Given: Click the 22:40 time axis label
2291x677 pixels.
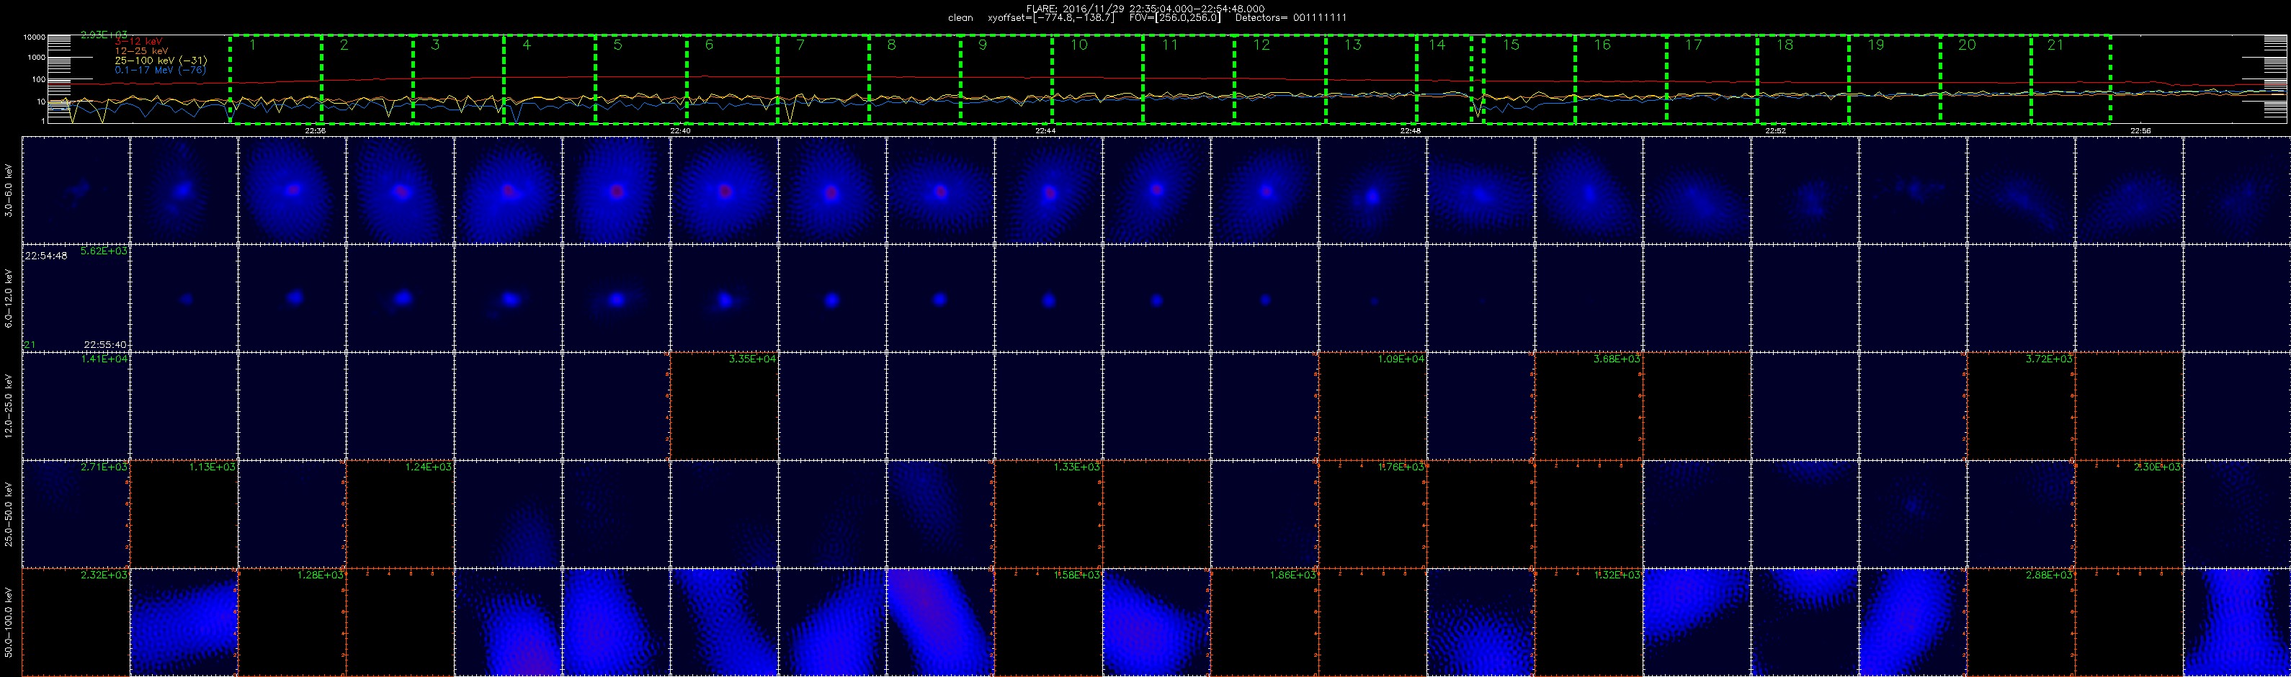Looking at the screenshot, I should click(x=680, y=131).
